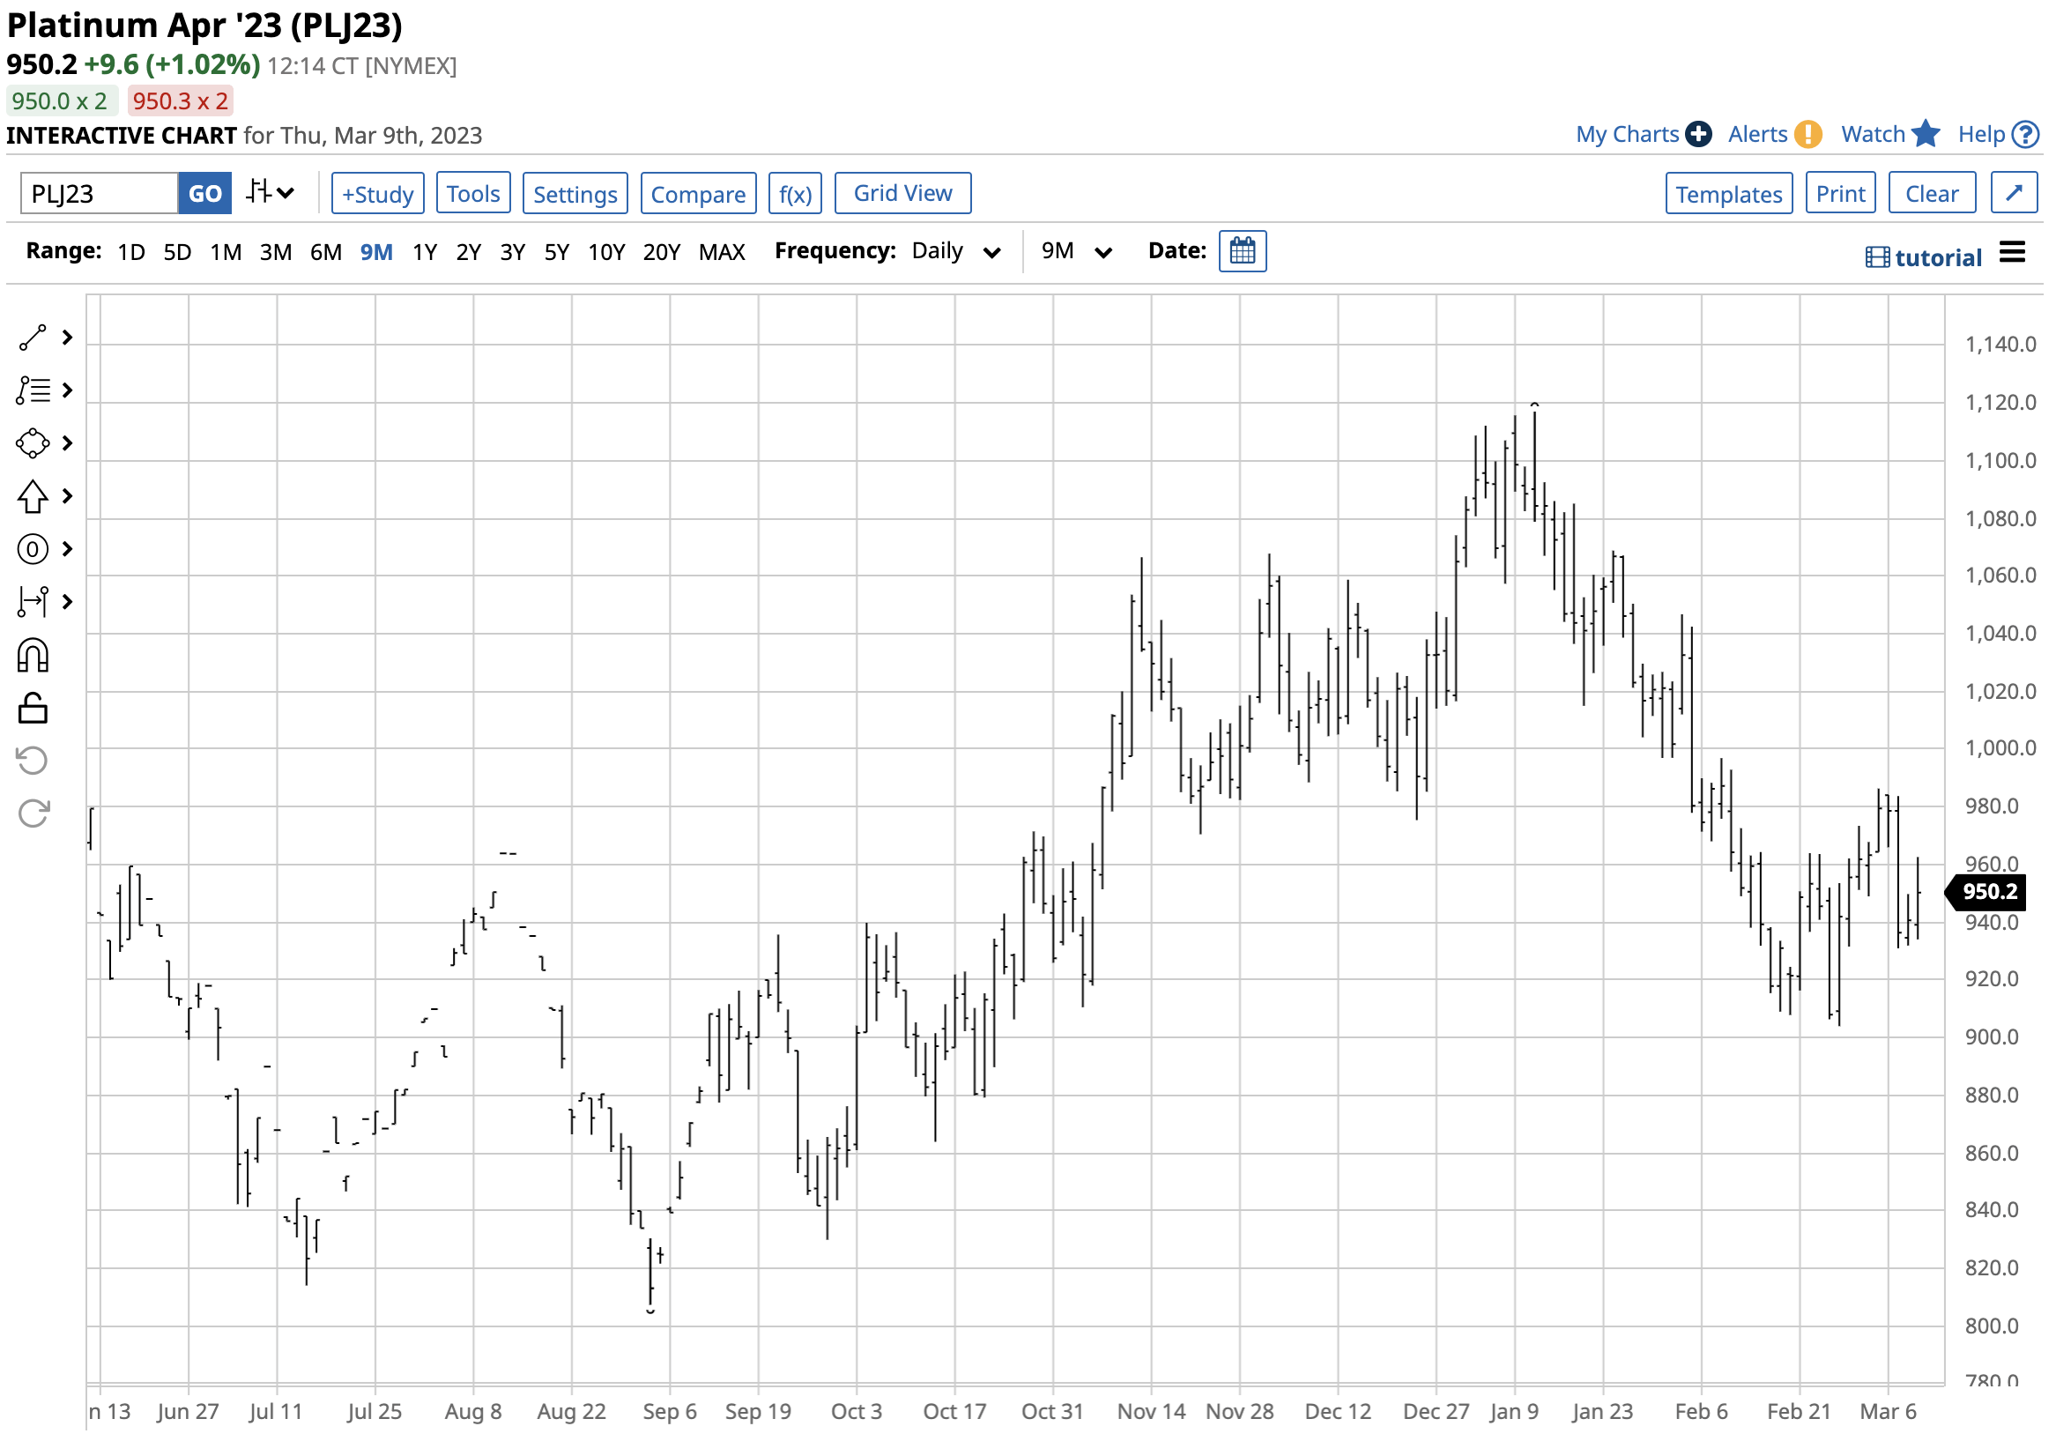The image size is (2071, 1456).
Task: Open the +Study menu
Action: coord(378,194)
